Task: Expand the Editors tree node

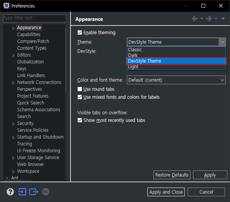Action: point(13,55)
